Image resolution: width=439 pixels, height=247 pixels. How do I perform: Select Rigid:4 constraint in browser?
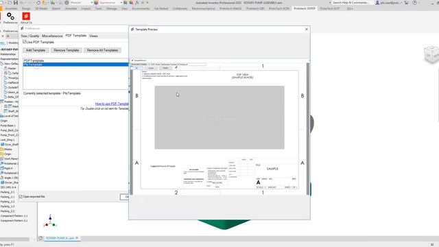point(6,168)
